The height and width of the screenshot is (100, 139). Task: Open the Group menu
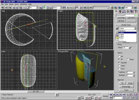point(11,4)
